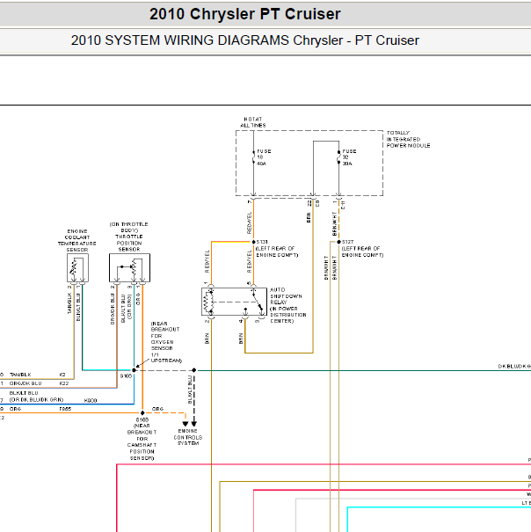
Task: Select the 'FUSE 32 20A' label
Action: (349, 157)
